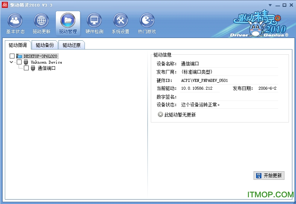Check the Unknown Device checkbox

click(19, 62)
